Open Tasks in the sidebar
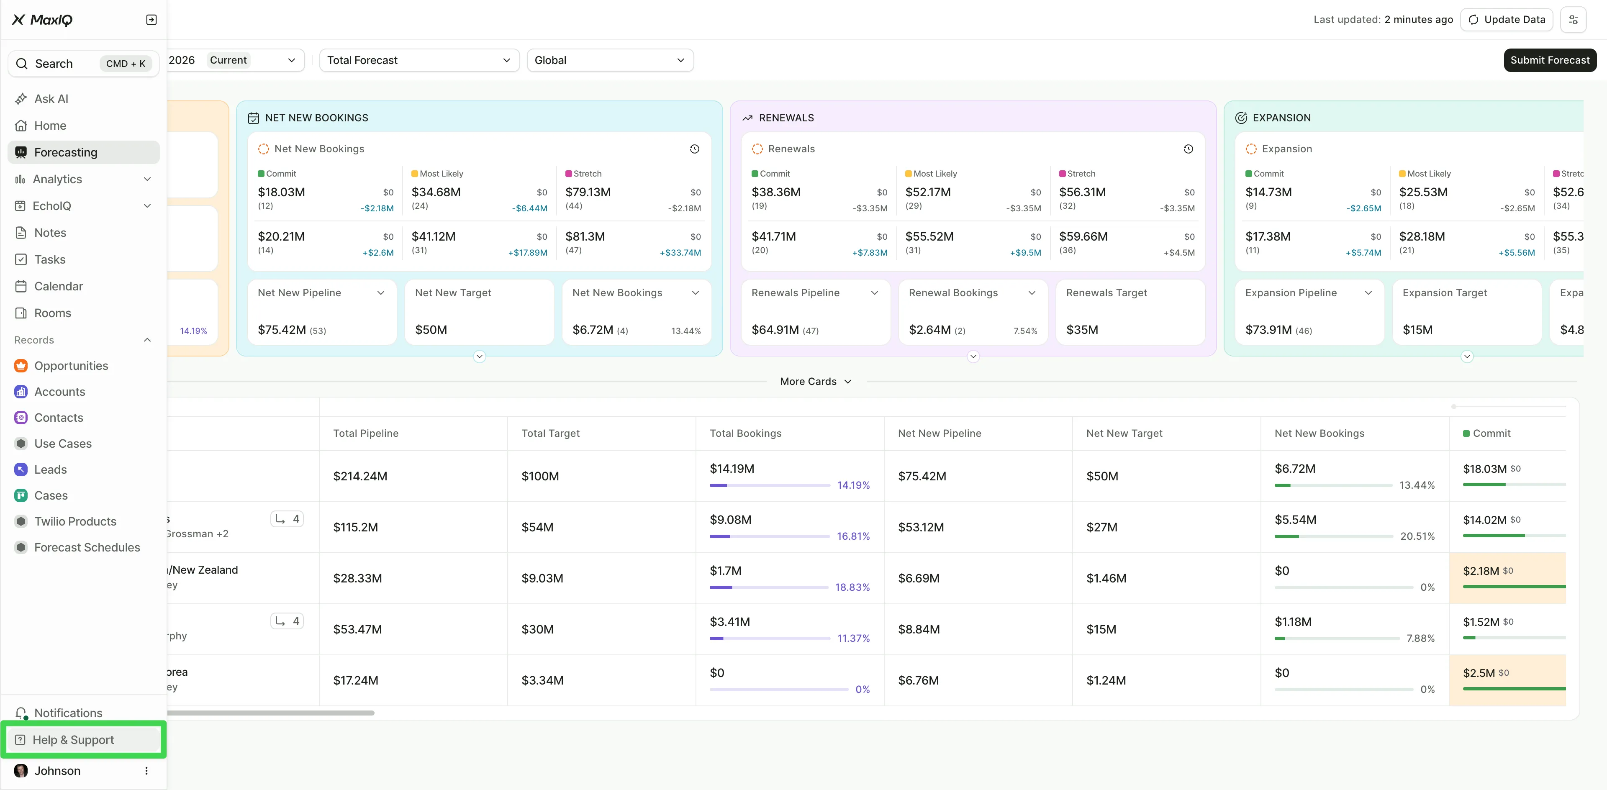Viewport: 1607px width, 790px height. (84, 259)
